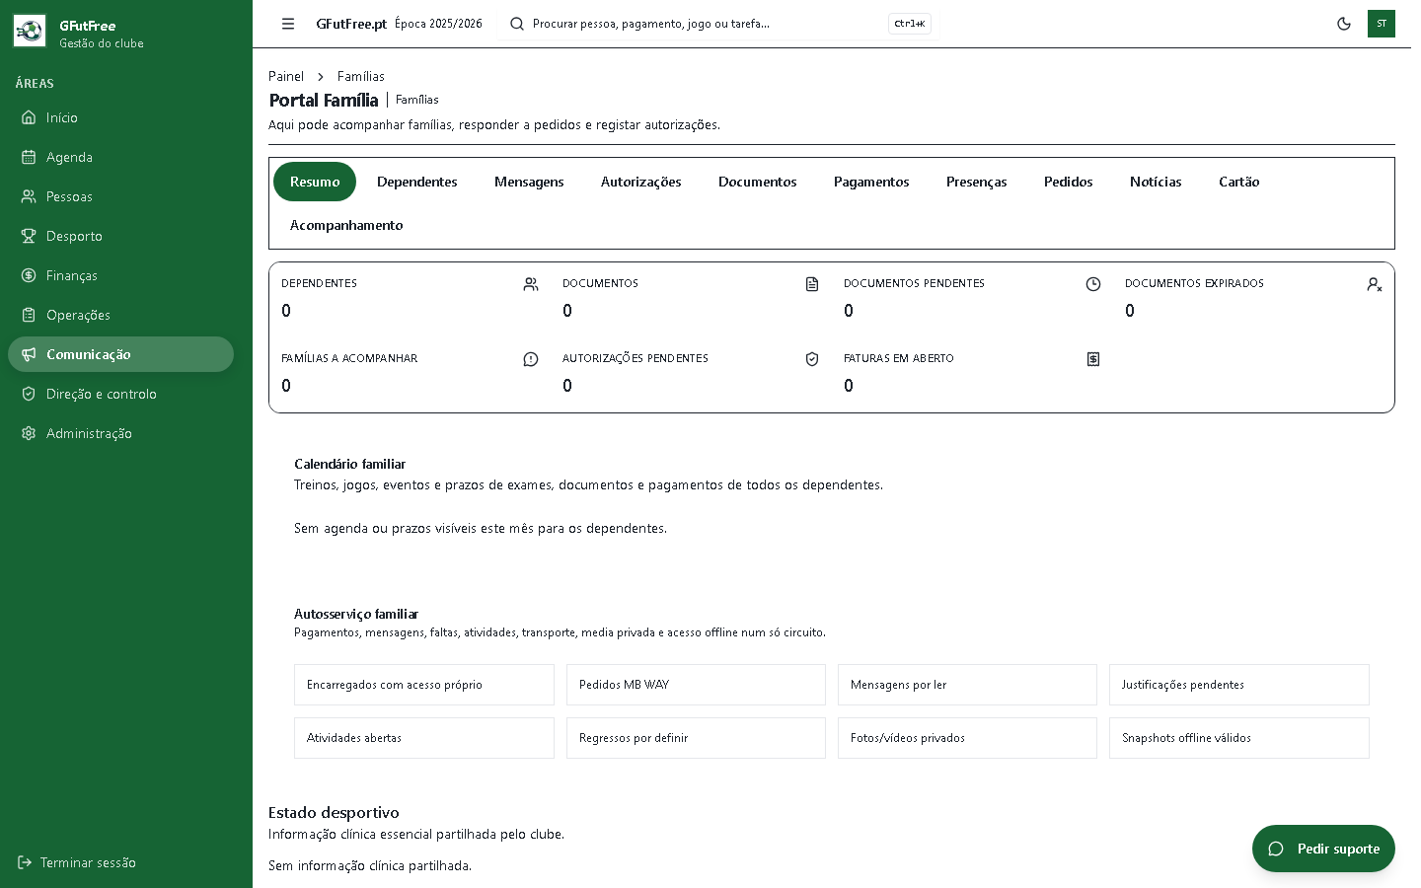Screen dimensions: 1421x888
Task: Toggle the sidebar hamburger menu
Action: point(288,24)
